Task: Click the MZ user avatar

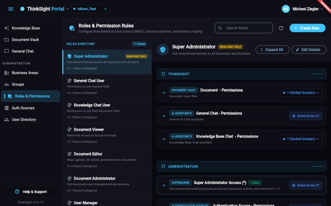Action: pyautogui.click(x=286, y=9)
